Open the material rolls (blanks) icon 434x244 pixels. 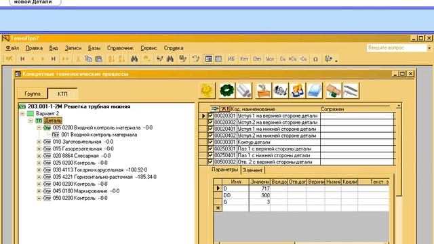(244, 90)
